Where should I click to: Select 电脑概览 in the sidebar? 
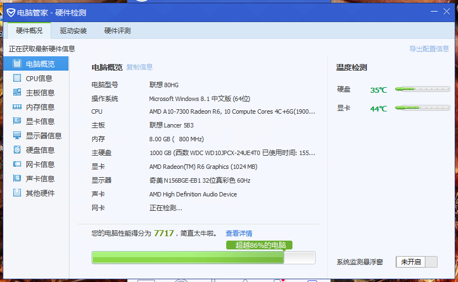pyautogui.click(x=36, y=63)
